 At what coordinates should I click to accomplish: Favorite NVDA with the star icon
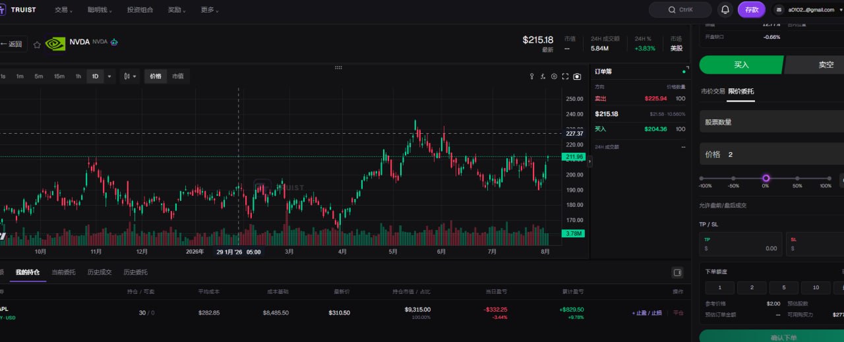[x=37, y=45]
